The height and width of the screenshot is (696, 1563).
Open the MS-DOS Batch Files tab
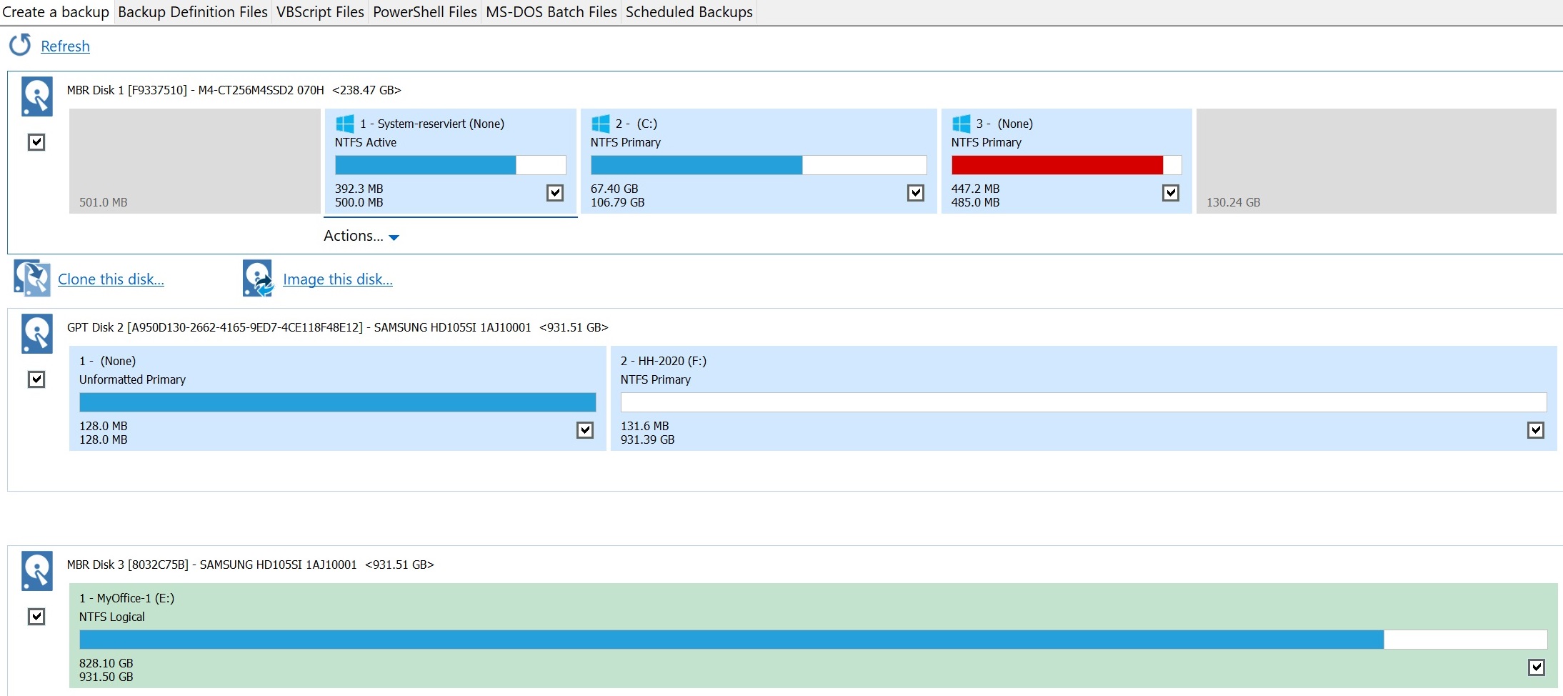tap(551, 12)
